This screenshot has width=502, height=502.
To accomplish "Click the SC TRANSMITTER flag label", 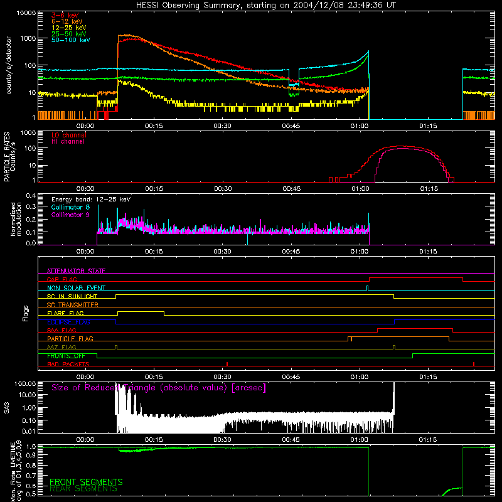I will [73, 304].
